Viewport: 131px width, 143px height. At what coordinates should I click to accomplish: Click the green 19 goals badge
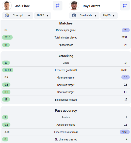(x=6, y=63)
